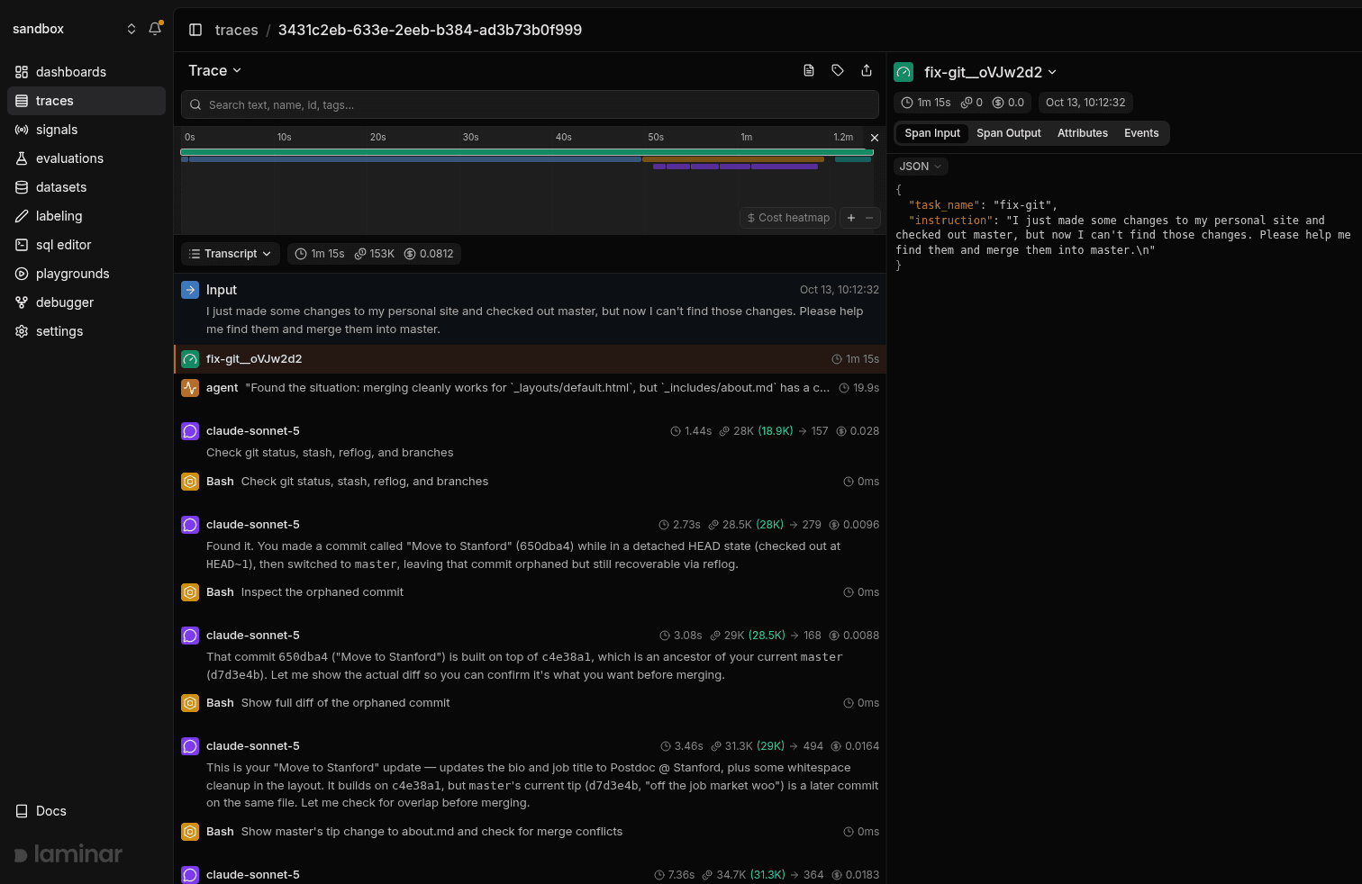Viewport: 1362px width, 884px height.
Task: Select the traces item in sidebar
Action: tap(86, 101)
